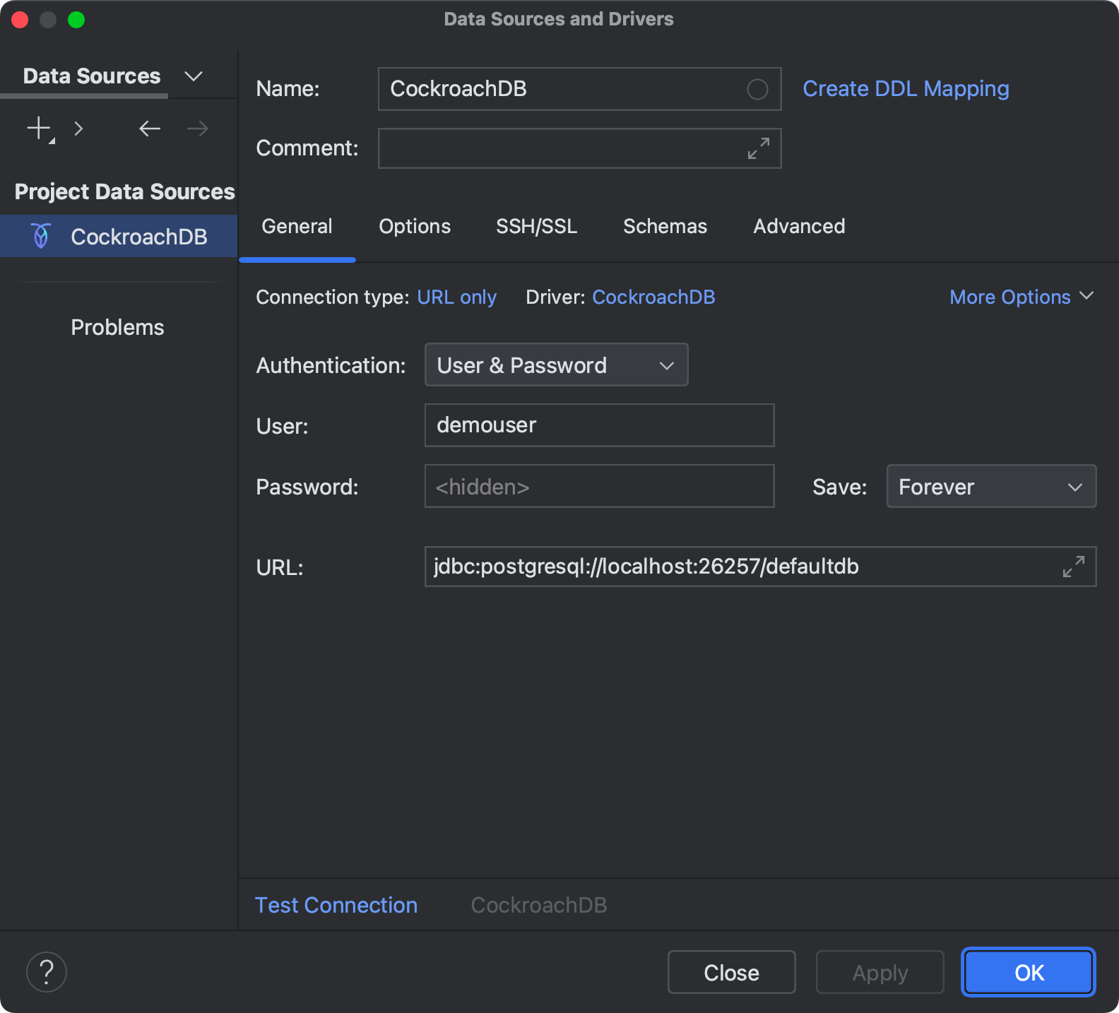Image resolution: width=1119 pixels, height=1013 pixels.
Task: Click the chevron icon beside the plus button
Action: coord(78,129)
